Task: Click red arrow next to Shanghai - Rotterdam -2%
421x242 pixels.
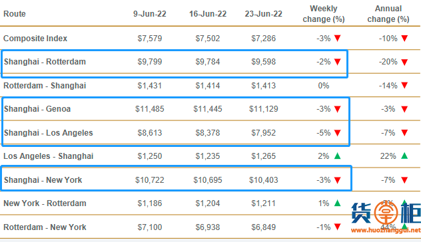Action: [338, 62]
